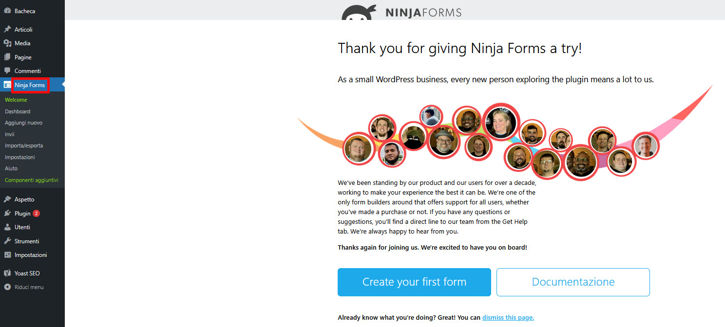Open Aggiungi nuovo under Ninja Forms
Screen dimensions: 725x327
pyautogui.click(x=23, y=123)
